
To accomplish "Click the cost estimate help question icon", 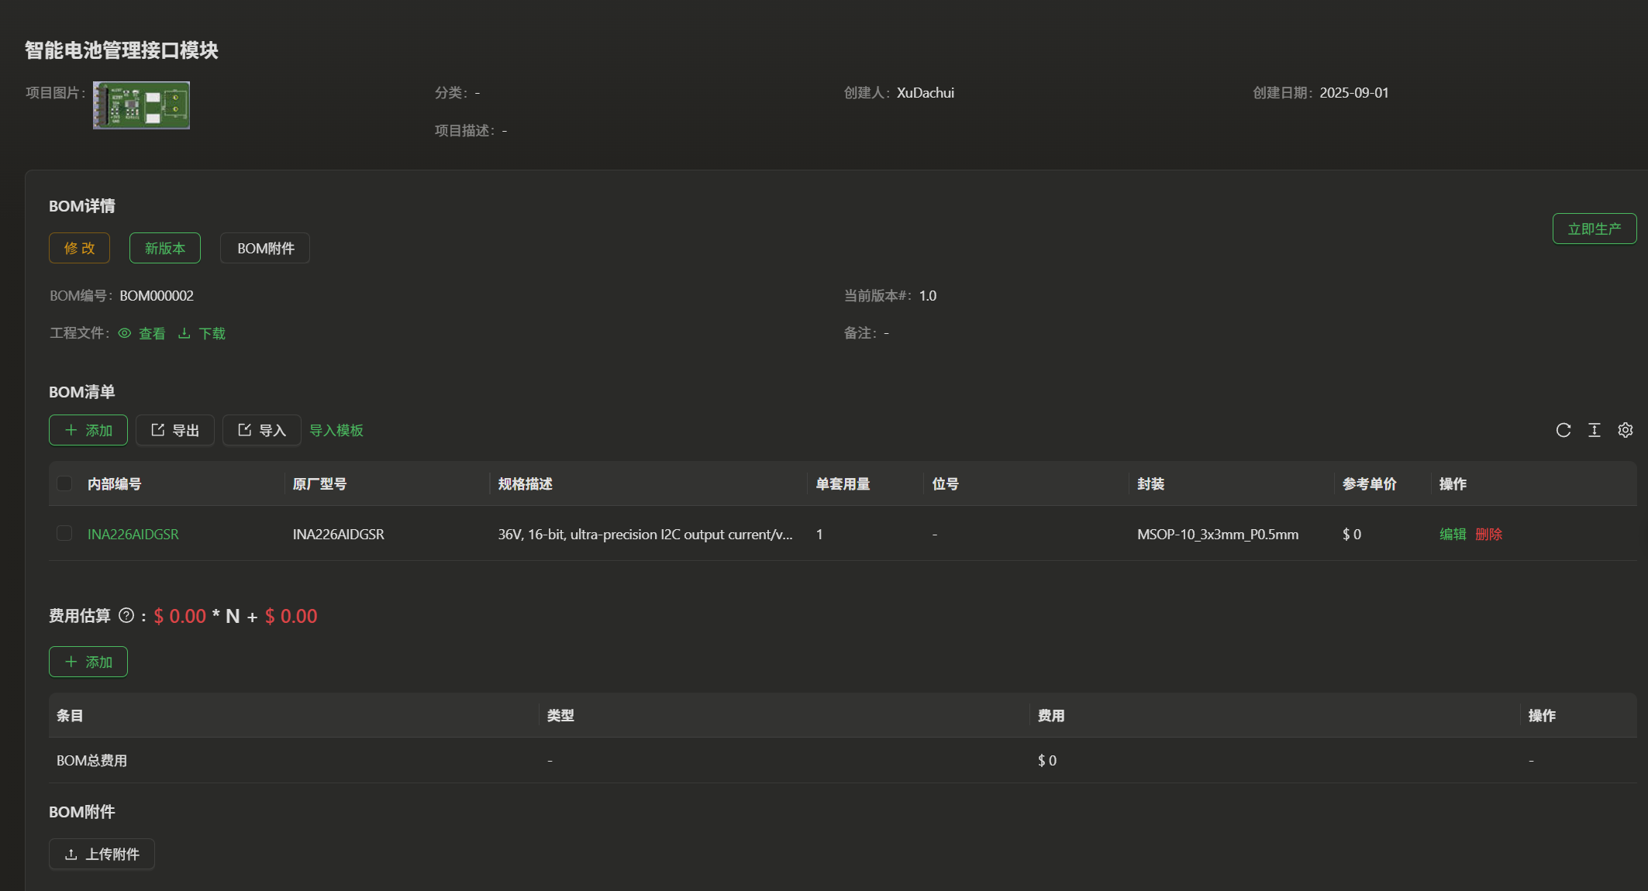I will tap(126, 616).
